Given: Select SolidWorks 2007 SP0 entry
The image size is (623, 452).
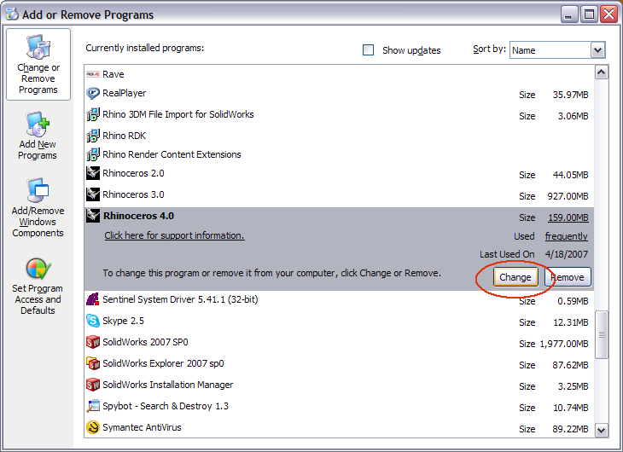Looking at the screenshot, I should (145, 342).
